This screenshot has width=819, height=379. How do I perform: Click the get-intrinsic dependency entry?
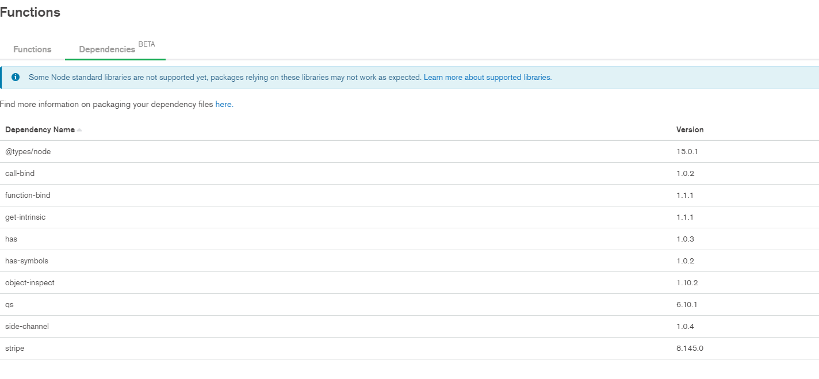coord(25,217)
